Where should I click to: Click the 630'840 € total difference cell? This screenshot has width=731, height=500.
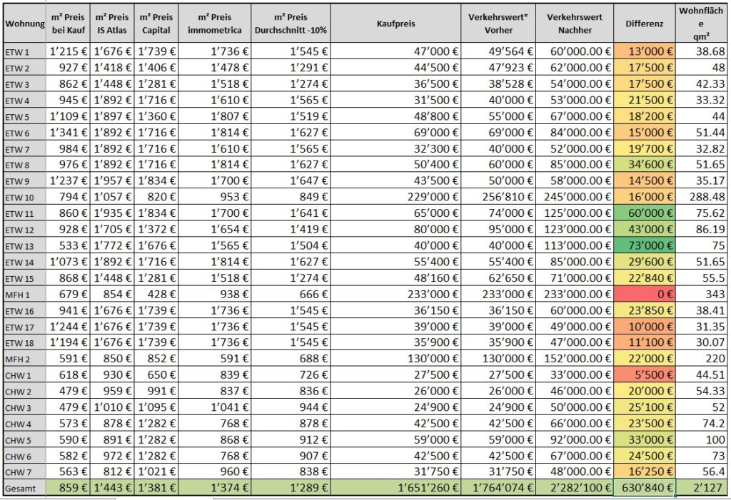tap(645, 488)
